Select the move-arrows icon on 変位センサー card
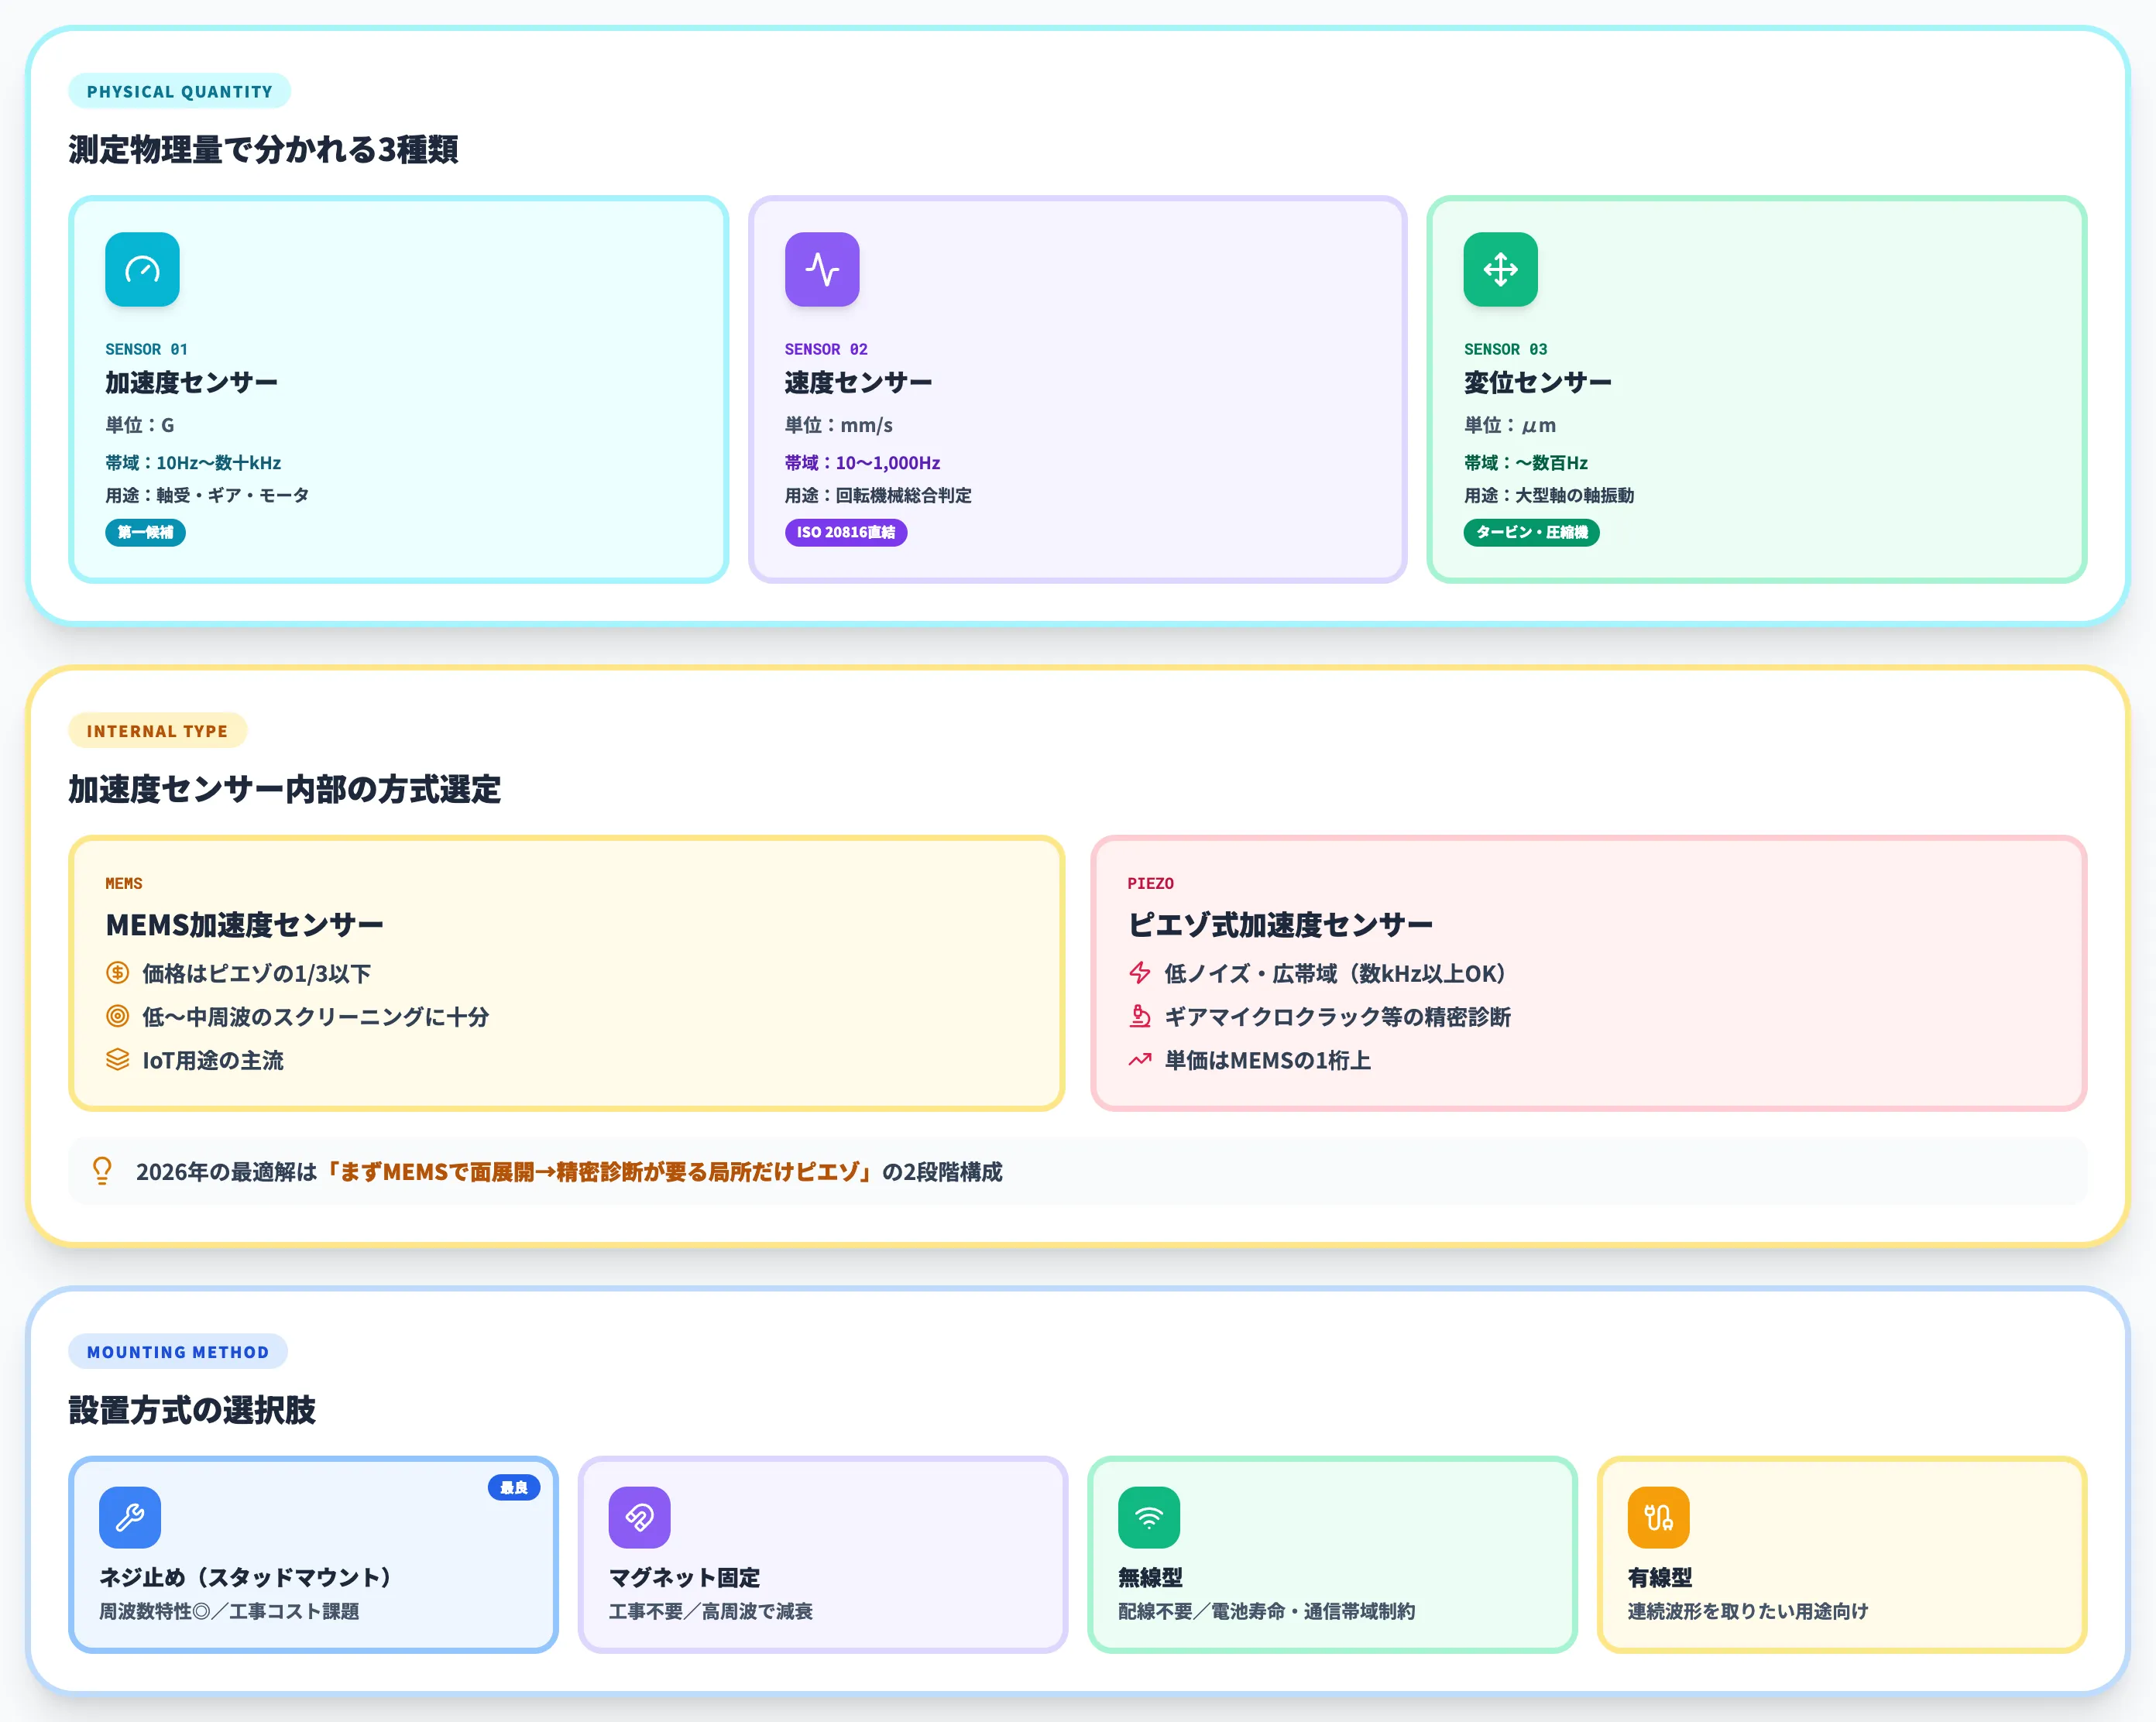Screen dimensions: 2156x1722 pyautogui.click(x=1500, y=269)
